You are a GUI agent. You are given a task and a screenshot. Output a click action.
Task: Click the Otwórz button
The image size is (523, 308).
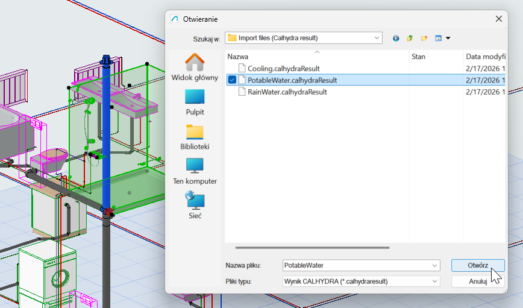(x=478, y=266)
